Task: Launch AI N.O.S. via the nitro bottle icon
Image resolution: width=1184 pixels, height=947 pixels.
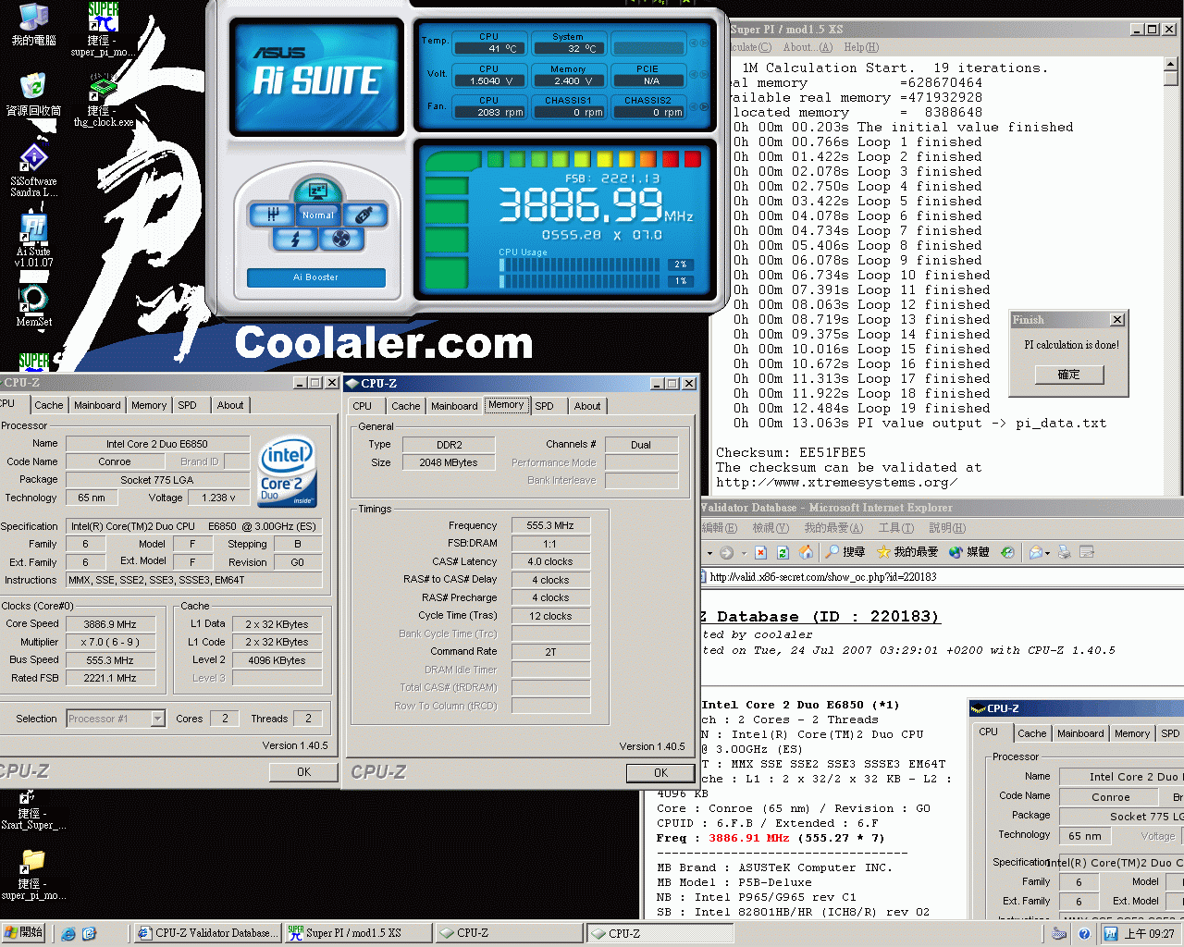Action: (364, 215)
